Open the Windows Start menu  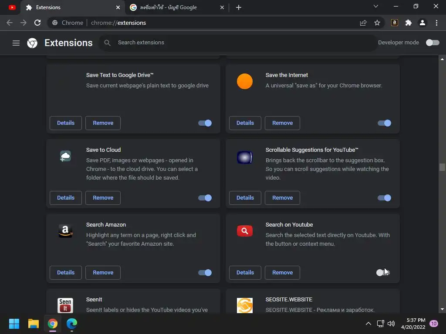(14, 324)
